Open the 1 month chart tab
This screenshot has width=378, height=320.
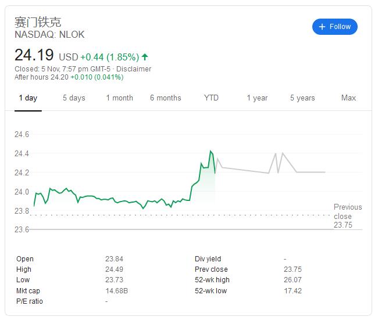[x=119, y=98]
